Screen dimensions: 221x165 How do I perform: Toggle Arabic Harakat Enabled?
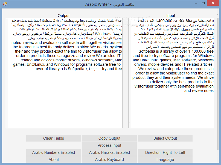[109, 152]
